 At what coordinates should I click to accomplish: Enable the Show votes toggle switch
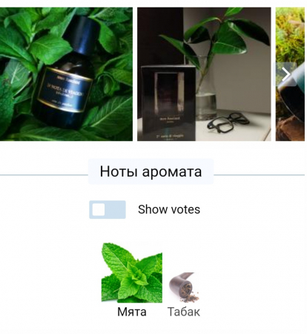tap(108, 209)
